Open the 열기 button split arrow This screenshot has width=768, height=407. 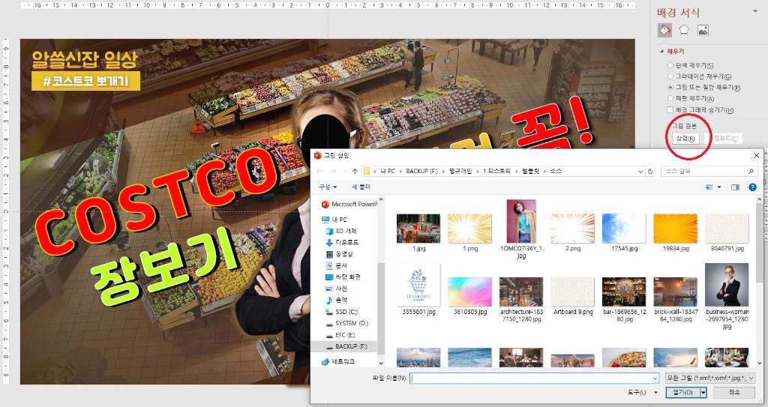click(x=703, y=393)
